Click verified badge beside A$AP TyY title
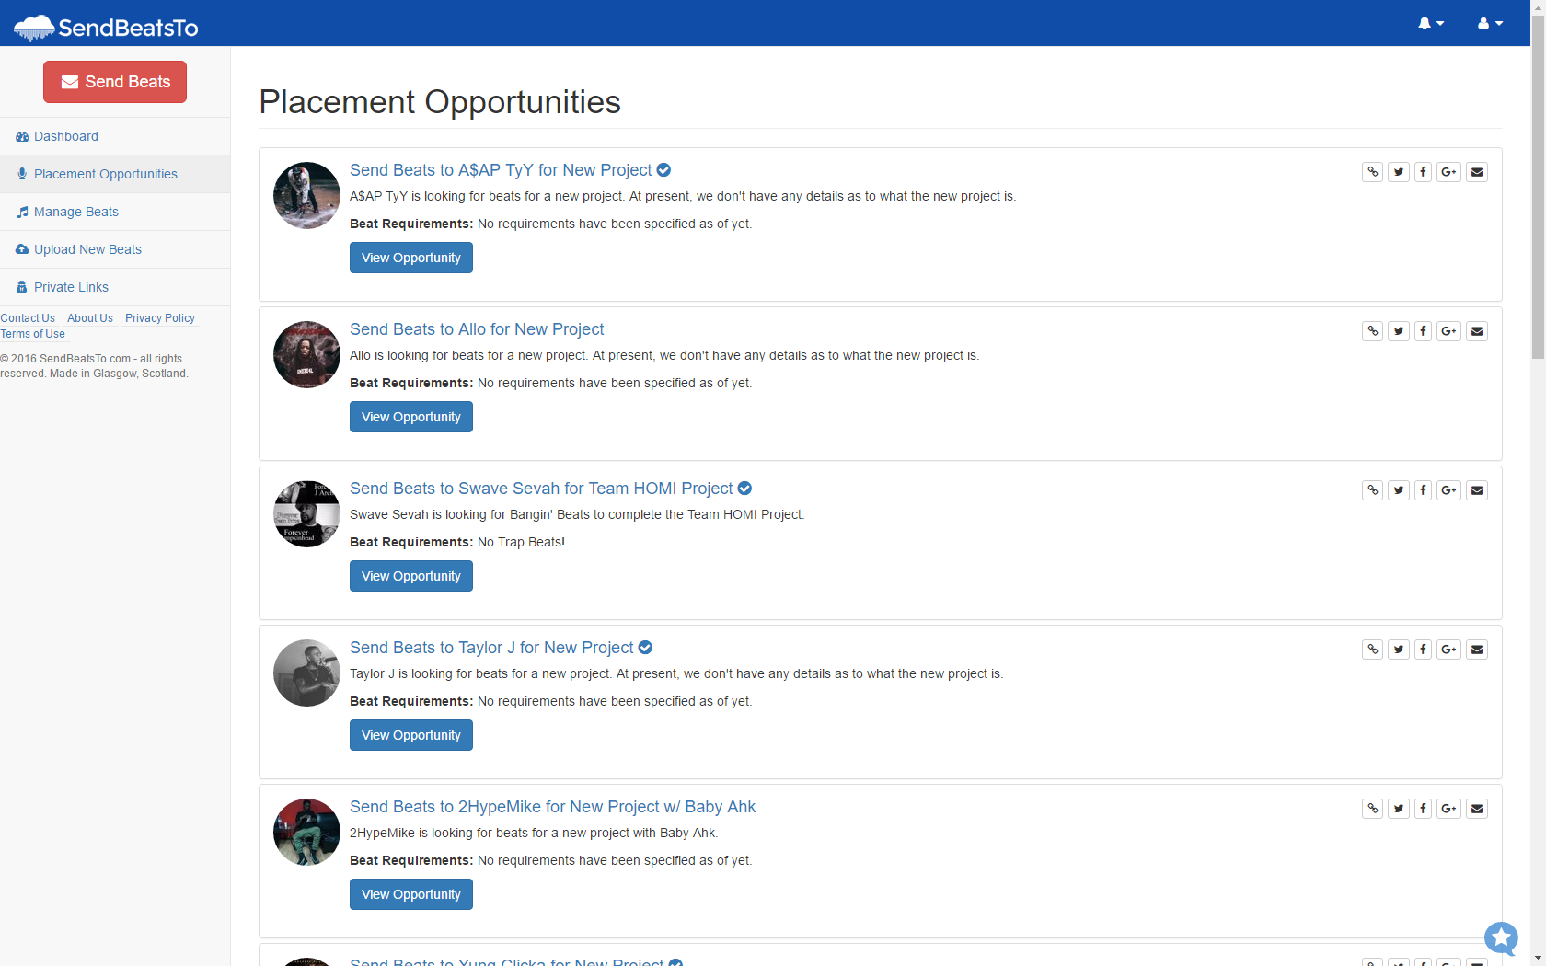This screenshot has height=966, width=1546. [x=663, y=170]
